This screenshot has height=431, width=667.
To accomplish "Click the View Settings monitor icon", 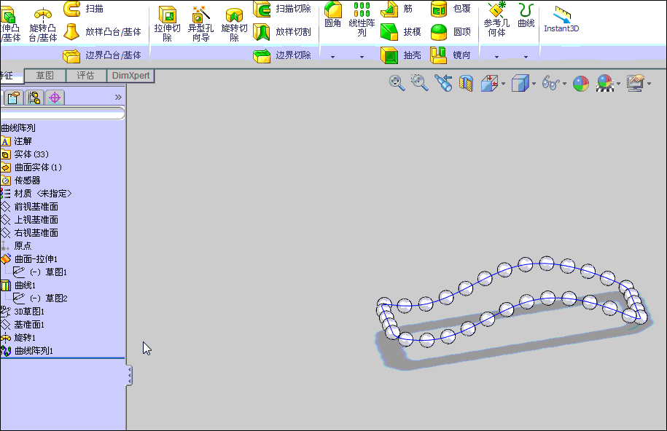I will pyautogui.click(x=636, y=83).
